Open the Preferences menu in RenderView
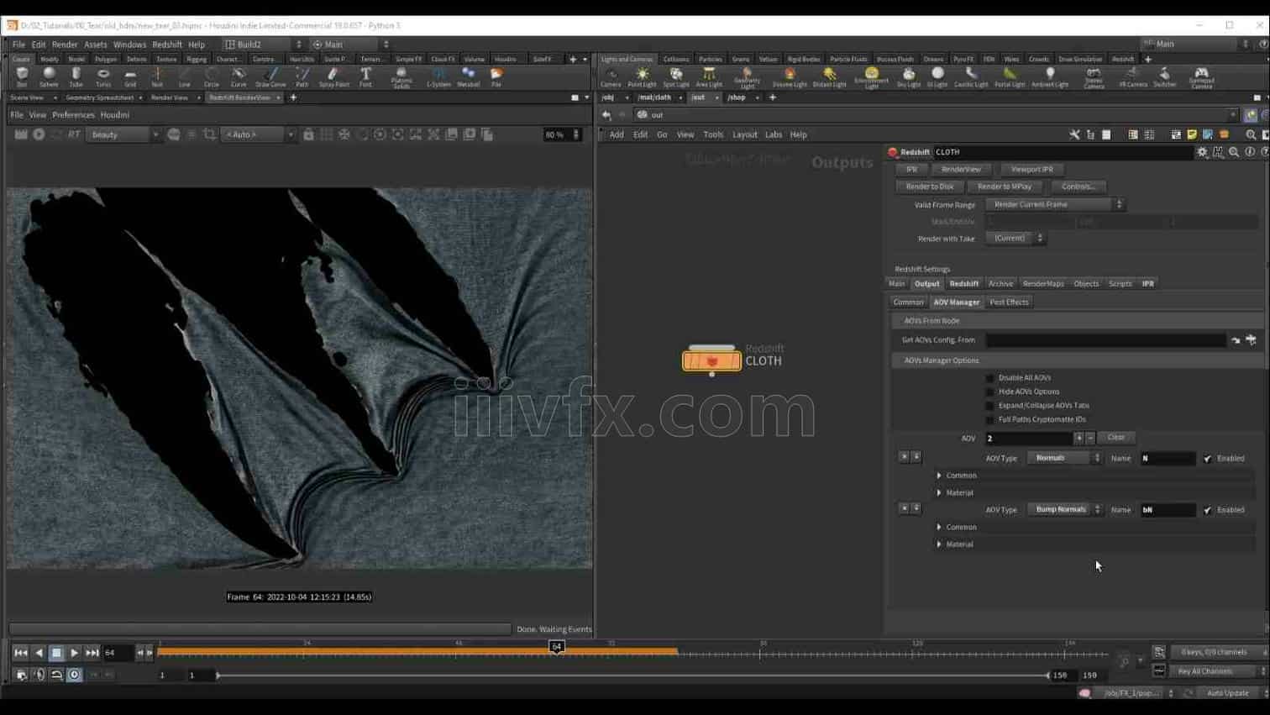 (x=73, y=115)
